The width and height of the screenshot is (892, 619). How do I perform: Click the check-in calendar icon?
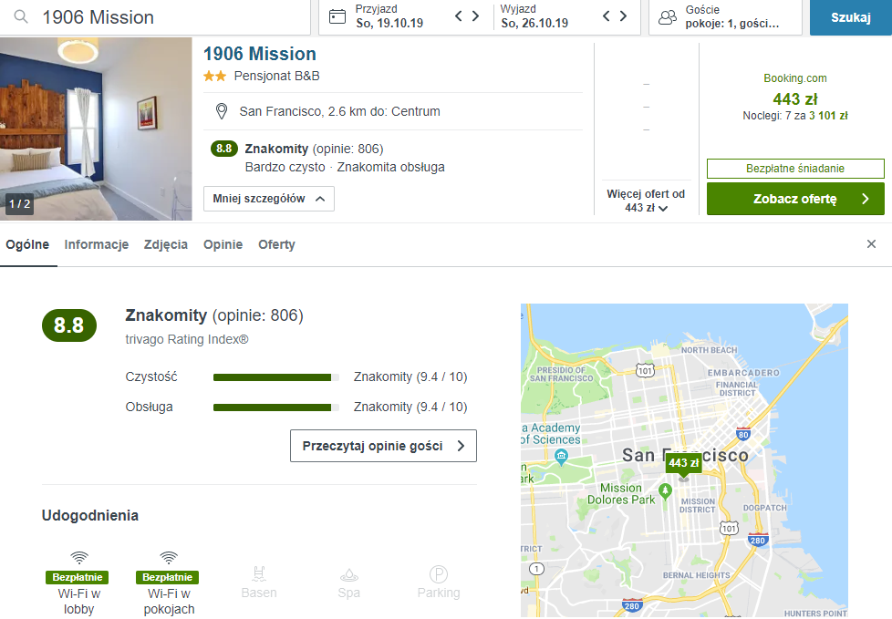(337, 16)
